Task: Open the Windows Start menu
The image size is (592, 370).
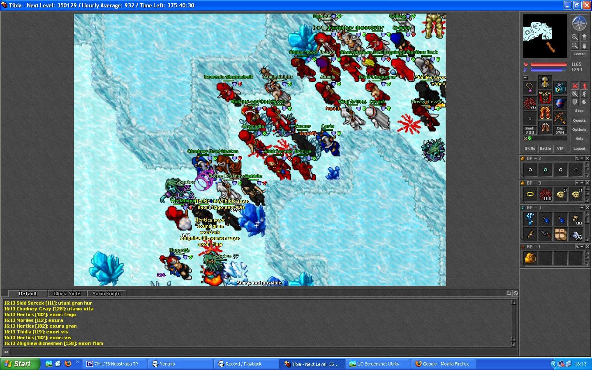Action: [20, 364]
